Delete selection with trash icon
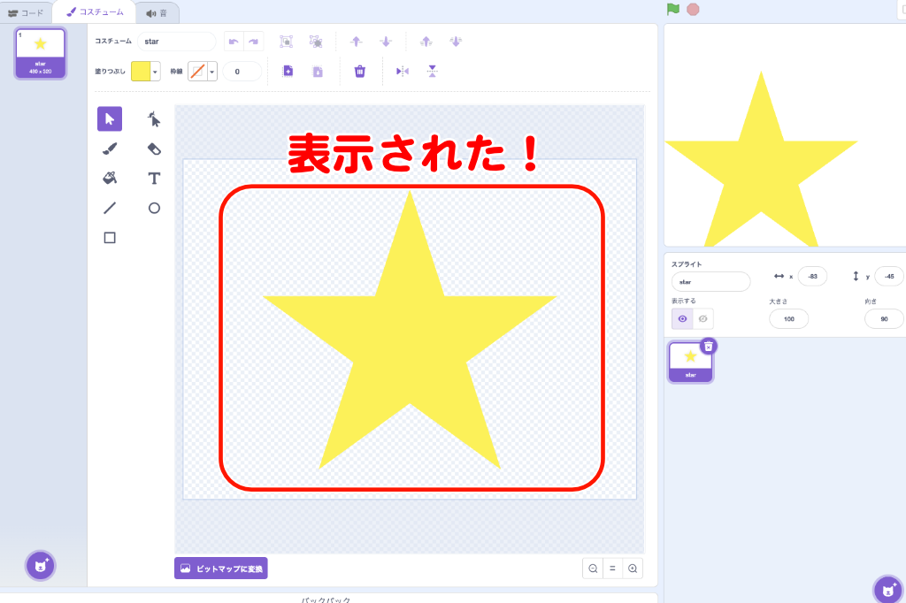Image resolution: width=906 pixels, height=603 pixels. [x=360, y=72]
